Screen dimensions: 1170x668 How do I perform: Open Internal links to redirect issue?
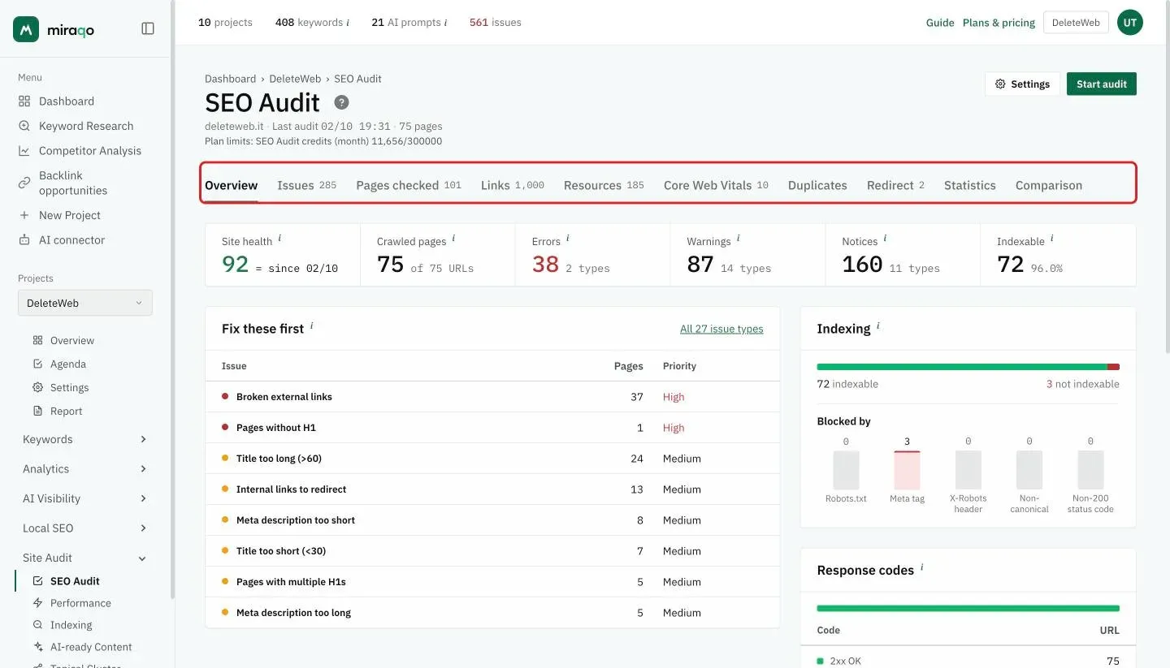tap(492, 489)
